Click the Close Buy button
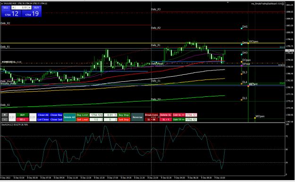The height and width of the screenshot is (182, 295). (x=56, y=115)
